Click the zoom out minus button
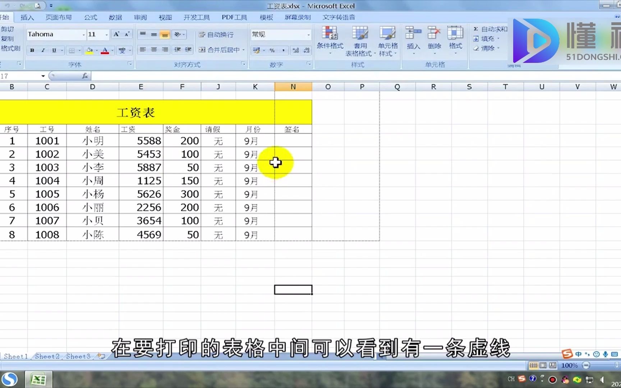 coord(586,365)
